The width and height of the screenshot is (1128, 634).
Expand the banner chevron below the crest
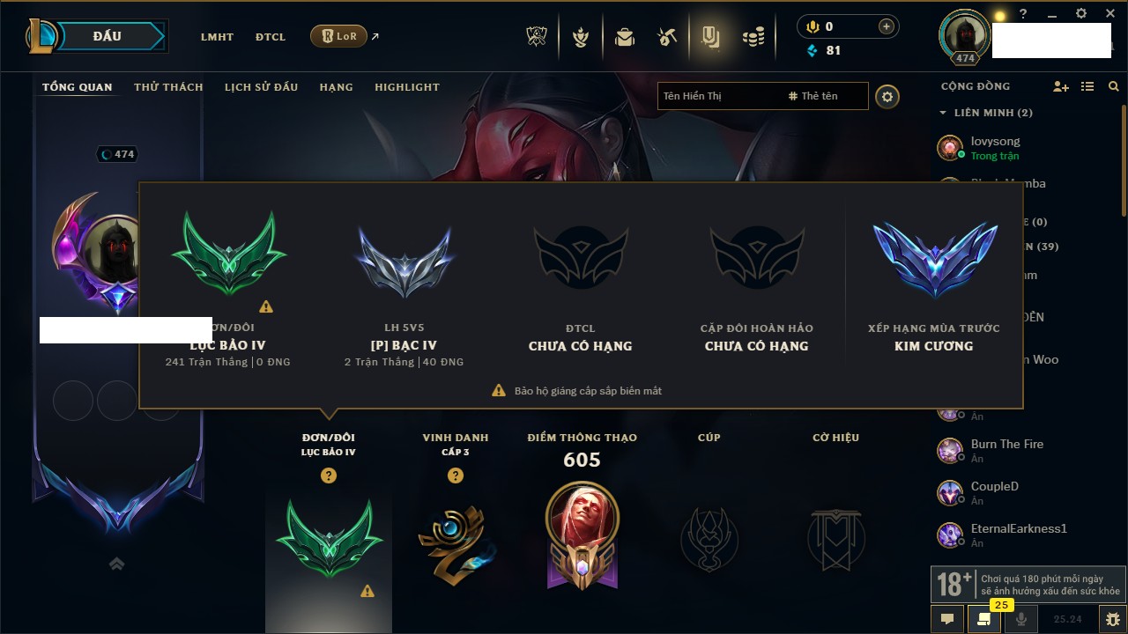point(116,564)
